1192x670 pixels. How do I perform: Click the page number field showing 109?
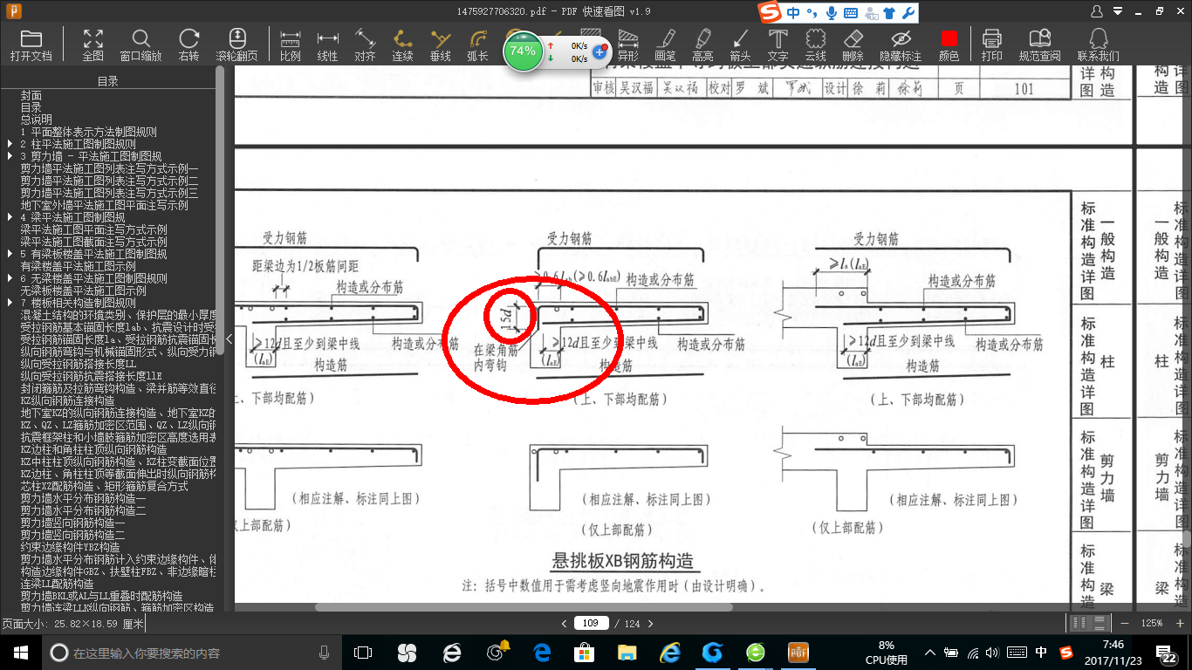click(592, 623)
